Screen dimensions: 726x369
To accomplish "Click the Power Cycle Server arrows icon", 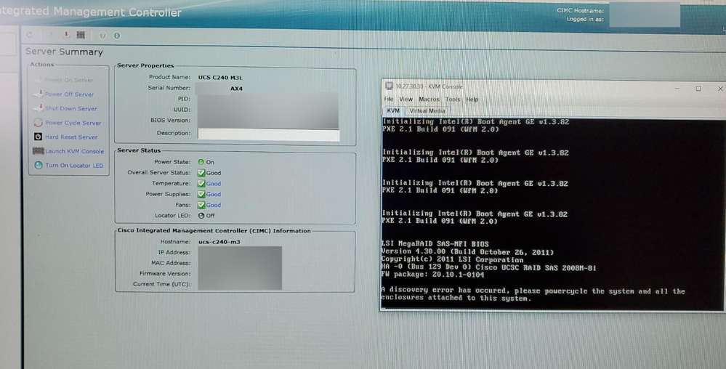I will [38, 123].
